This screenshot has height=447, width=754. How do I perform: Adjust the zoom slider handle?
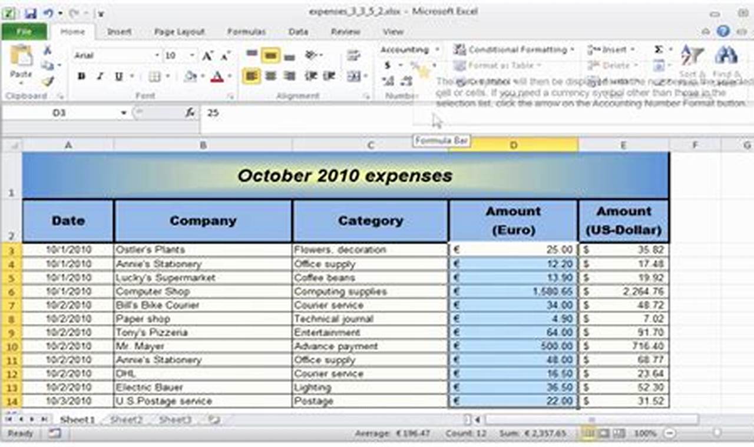tap(717, 433)
